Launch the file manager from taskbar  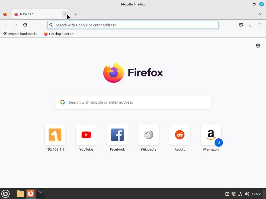(x=20, y=194)
